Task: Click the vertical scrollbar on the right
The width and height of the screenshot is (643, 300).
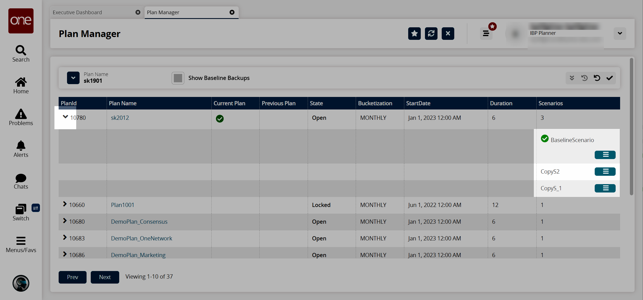Action: [x=631, y=127]
